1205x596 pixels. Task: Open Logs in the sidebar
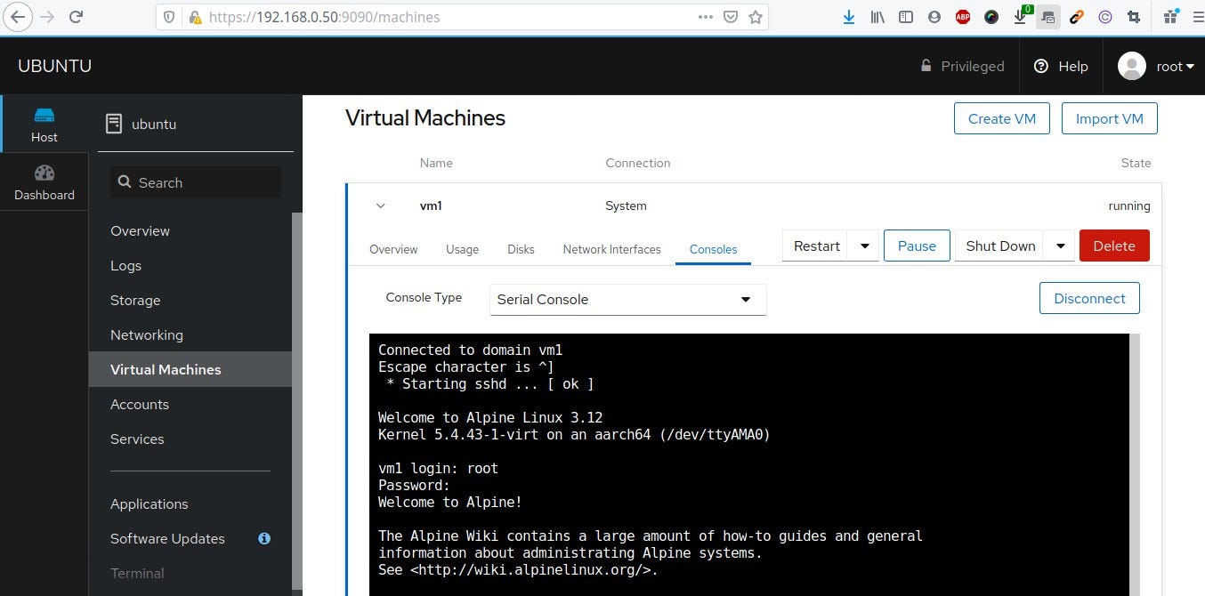[x=125, y=265]
